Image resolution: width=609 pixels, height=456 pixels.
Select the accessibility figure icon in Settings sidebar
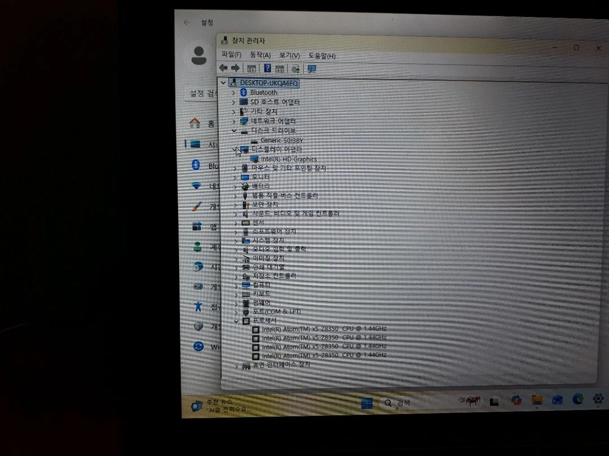pos(198,306)
